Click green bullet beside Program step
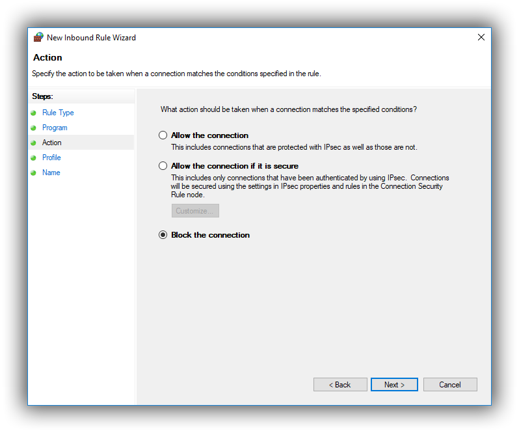 tap(33, 128)
